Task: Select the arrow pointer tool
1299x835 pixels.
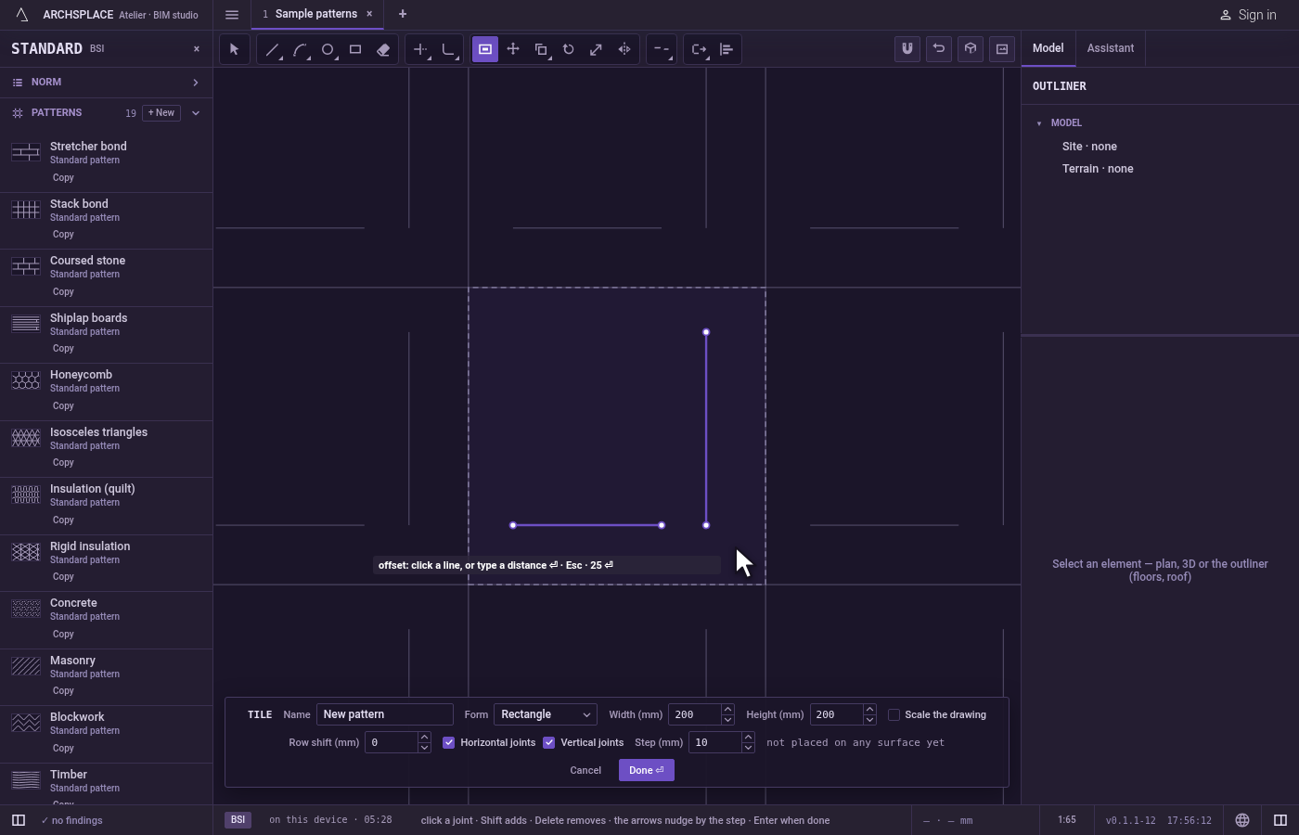Action: [x=235, y=49]
